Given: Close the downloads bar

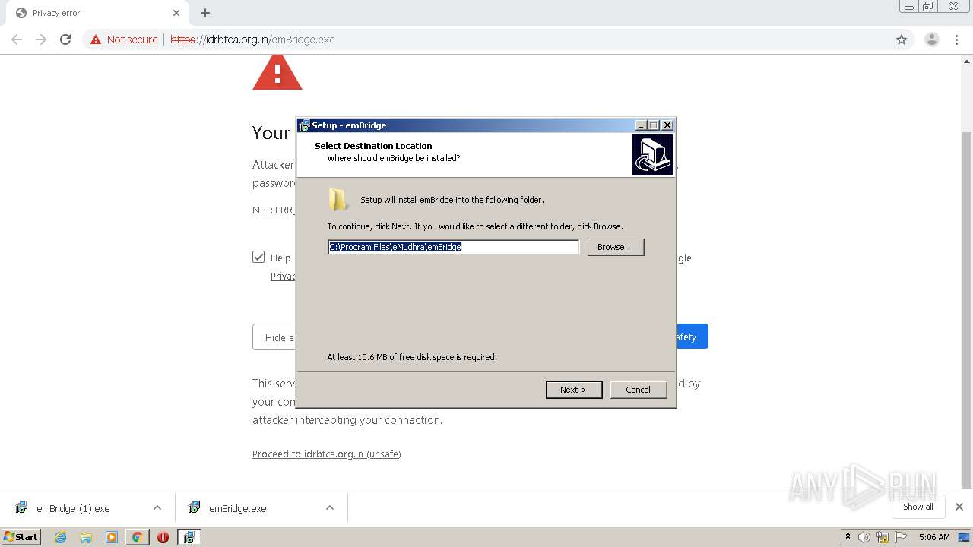Looking at the screenshot, I should [x=959, y=507].
